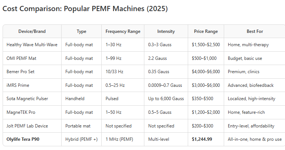Click the Sota Magnetic Pulser cell
The height and width of the screenshot is (150, 285).
coord(27,99)
